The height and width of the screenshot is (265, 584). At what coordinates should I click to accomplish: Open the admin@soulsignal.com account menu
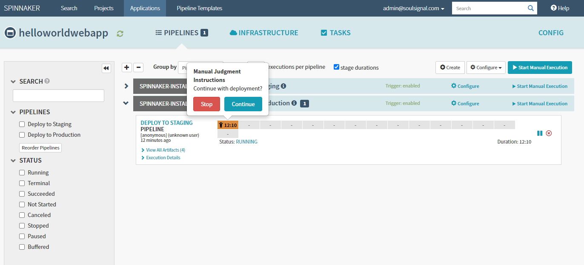(x=414, y=8)
